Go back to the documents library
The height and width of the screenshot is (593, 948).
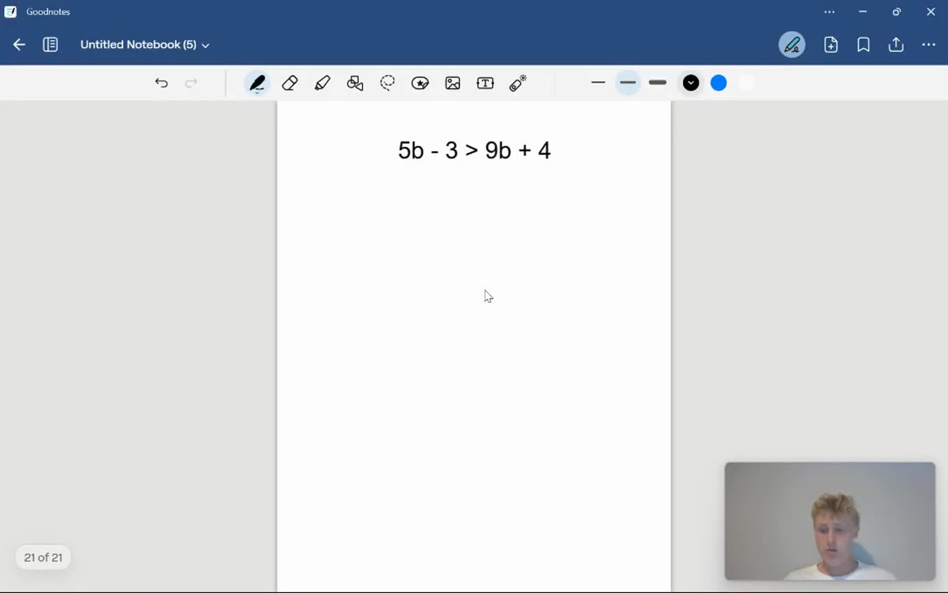coord(19,44)
